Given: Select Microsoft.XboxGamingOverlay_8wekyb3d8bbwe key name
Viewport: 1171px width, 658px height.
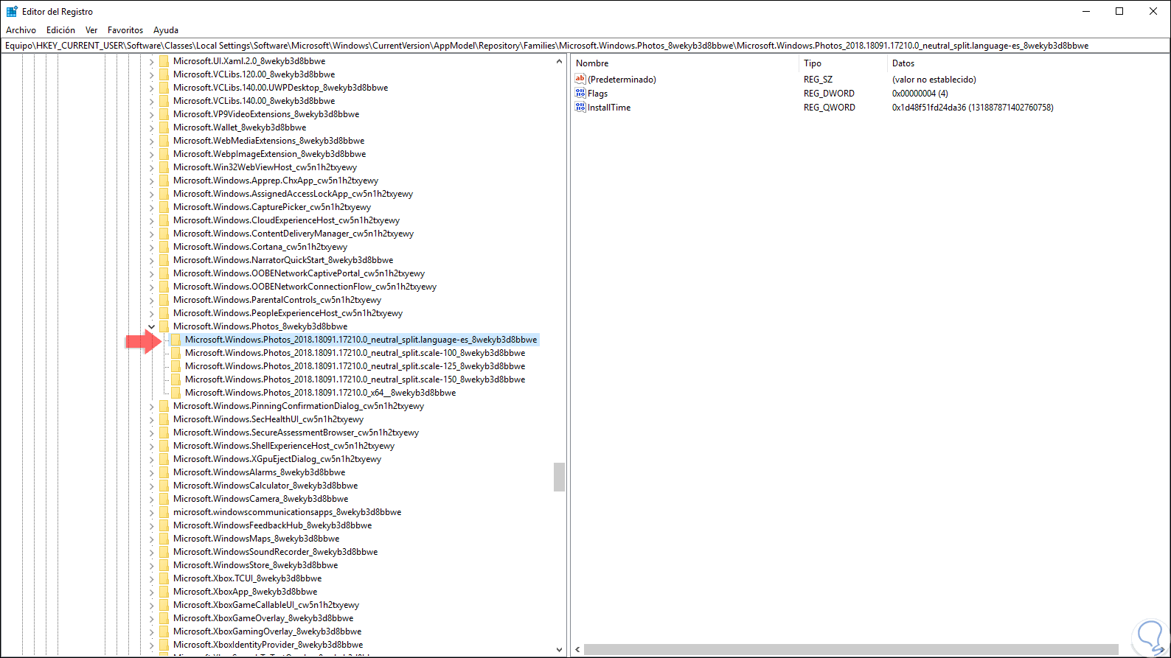Looking at the screenshot, I should pos(267,631).
